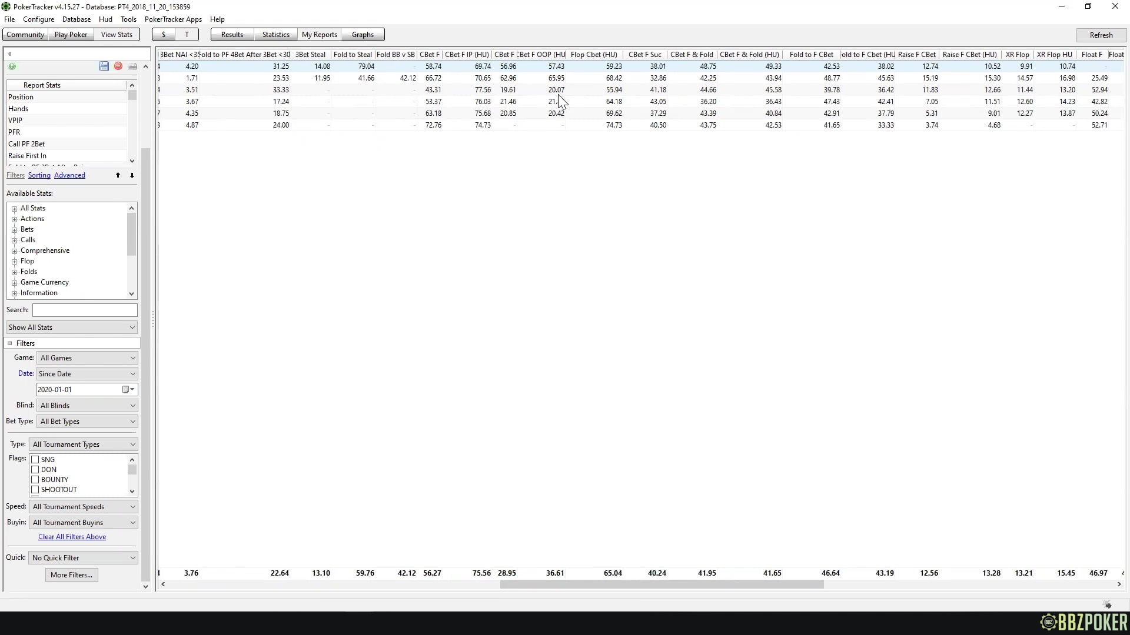Print the report via printer icon
Viewport: 1130px width, 635px height.
[x=132, y=66]
